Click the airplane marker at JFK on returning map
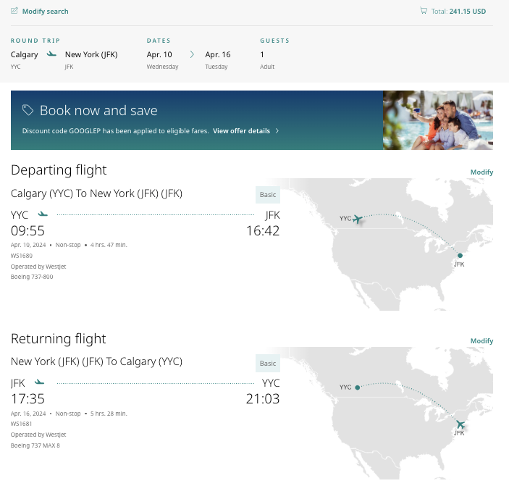 pos(460,424)
